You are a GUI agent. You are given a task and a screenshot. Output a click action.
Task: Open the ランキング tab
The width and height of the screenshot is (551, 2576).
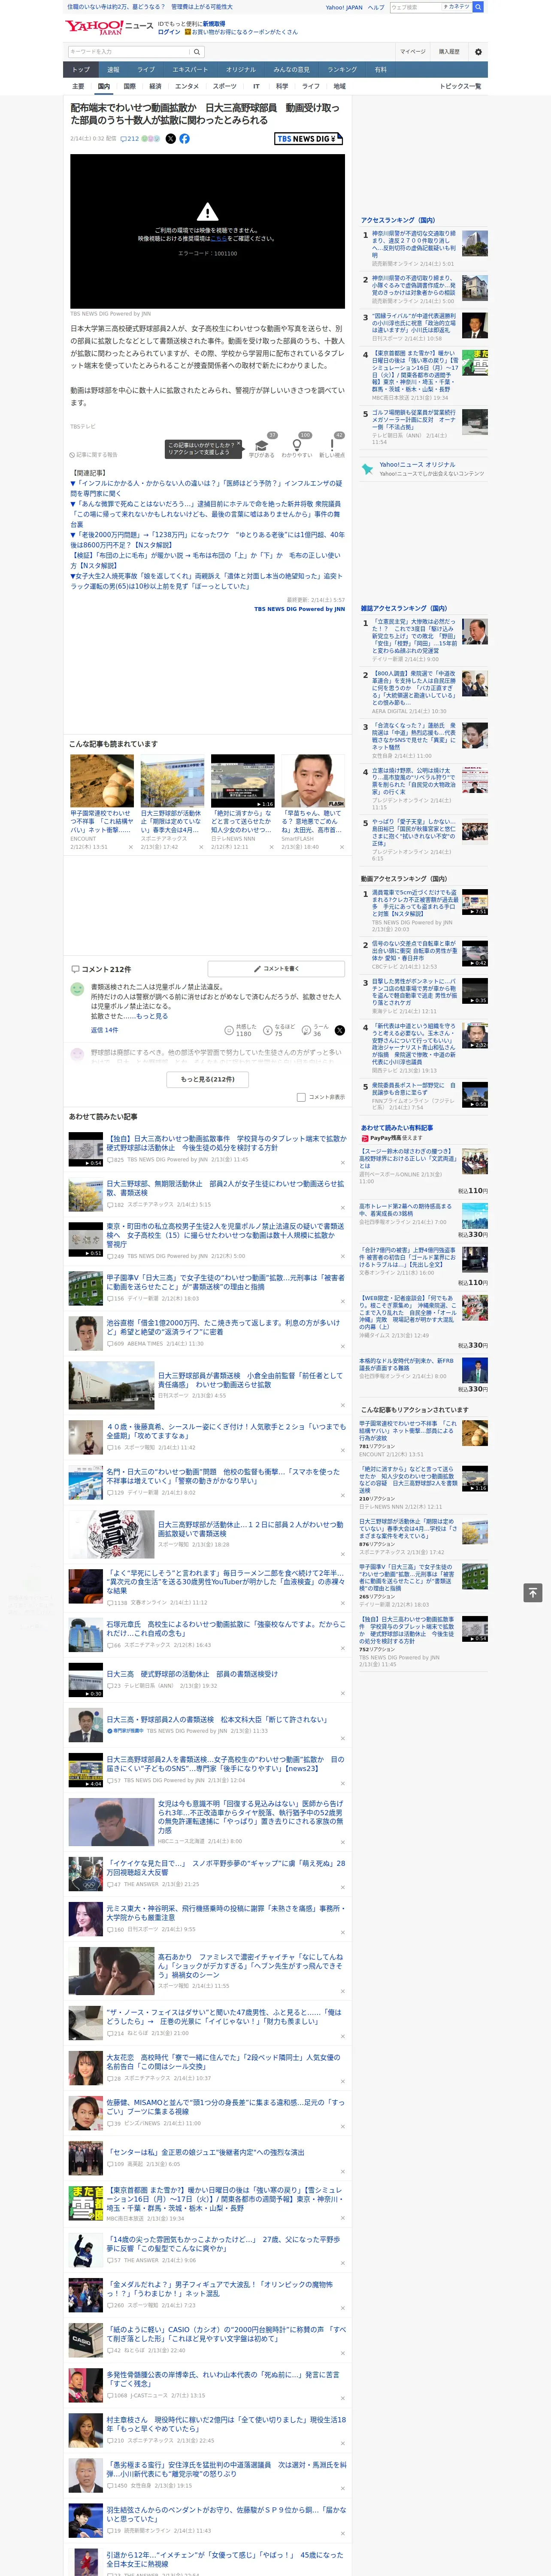coord(342,70)
